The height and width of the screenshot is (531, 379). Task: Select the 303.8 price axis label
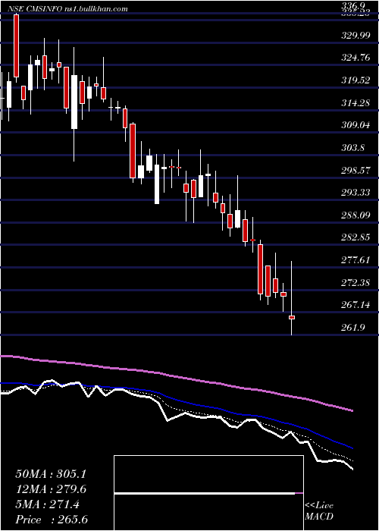pyautogui.click(x=353, y=148)
